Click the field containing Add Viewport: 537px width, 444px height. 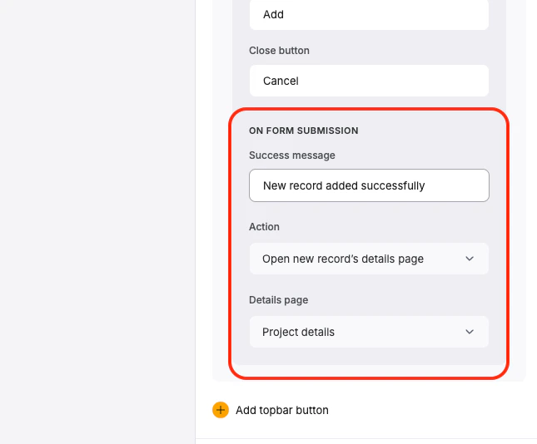(x=369, y=15)
